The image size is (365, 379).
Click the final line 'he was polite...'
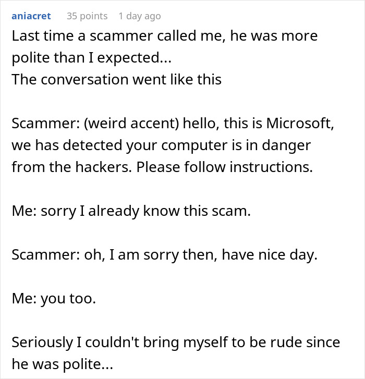(x=62, y=364)
